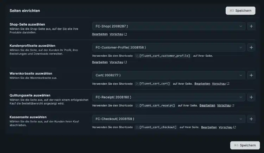The image size is (264, 153).
Task: Open the Cart page selection dropdown
Action: (168, 75)
